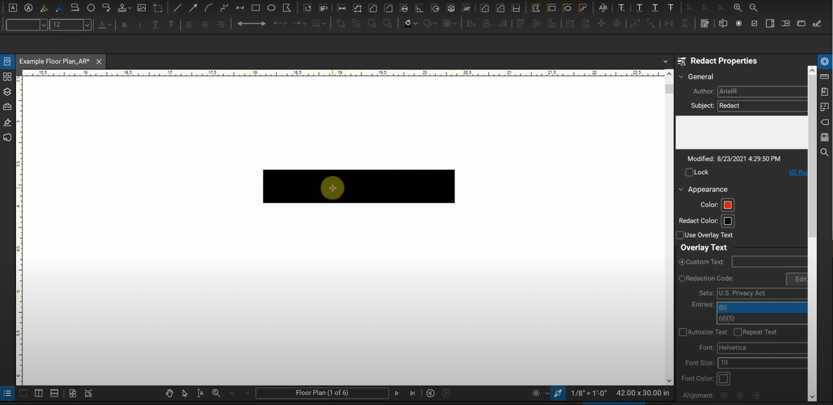
Task: Select the Ellipse markup tool
Action: [271, 7]
